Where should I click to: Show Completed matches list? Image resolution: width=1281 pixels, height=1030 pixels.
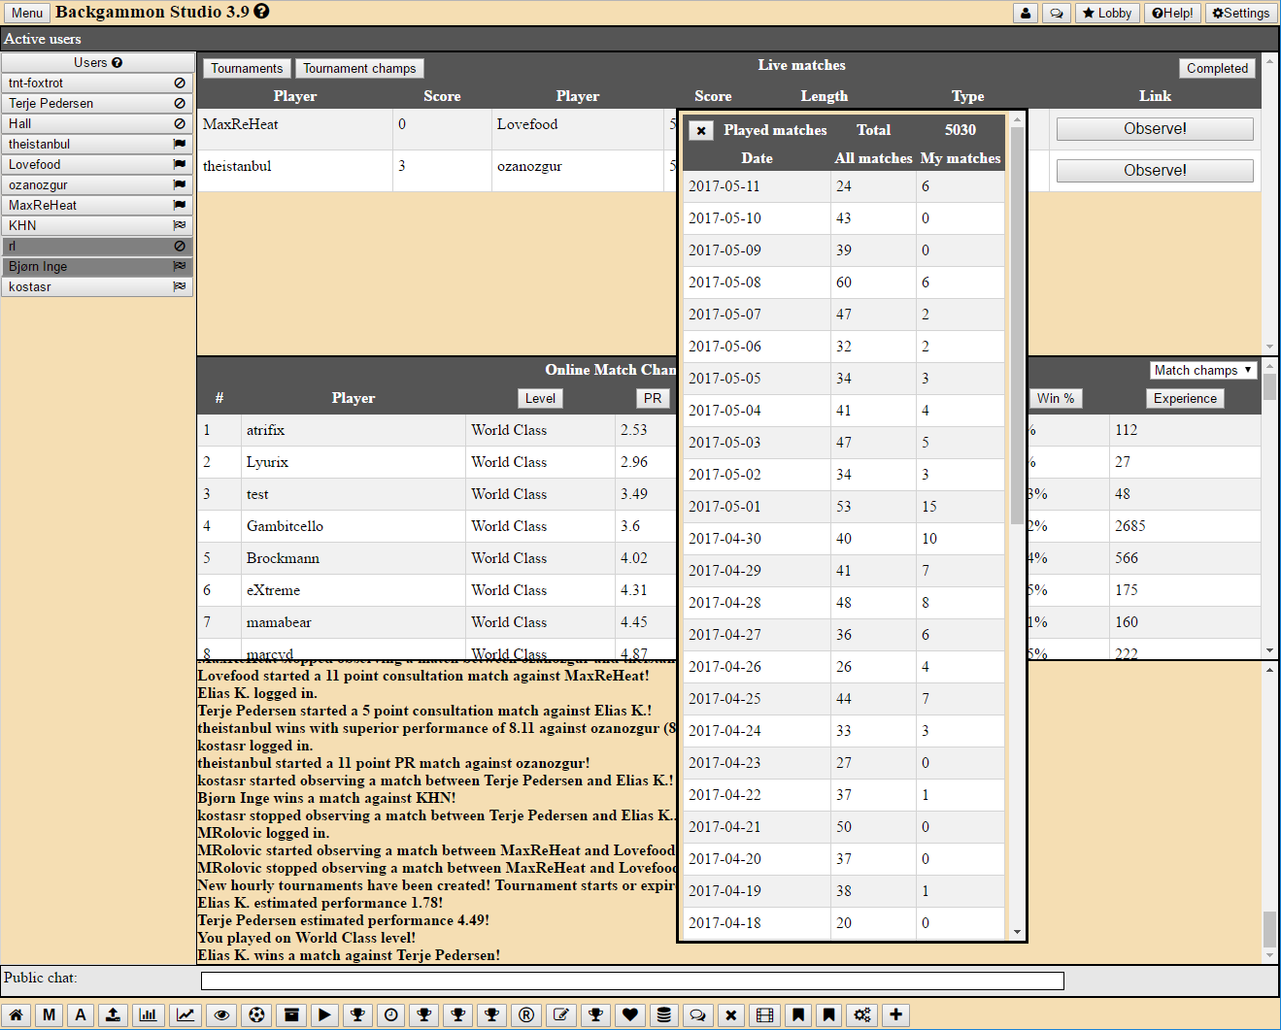[1216, 68]
